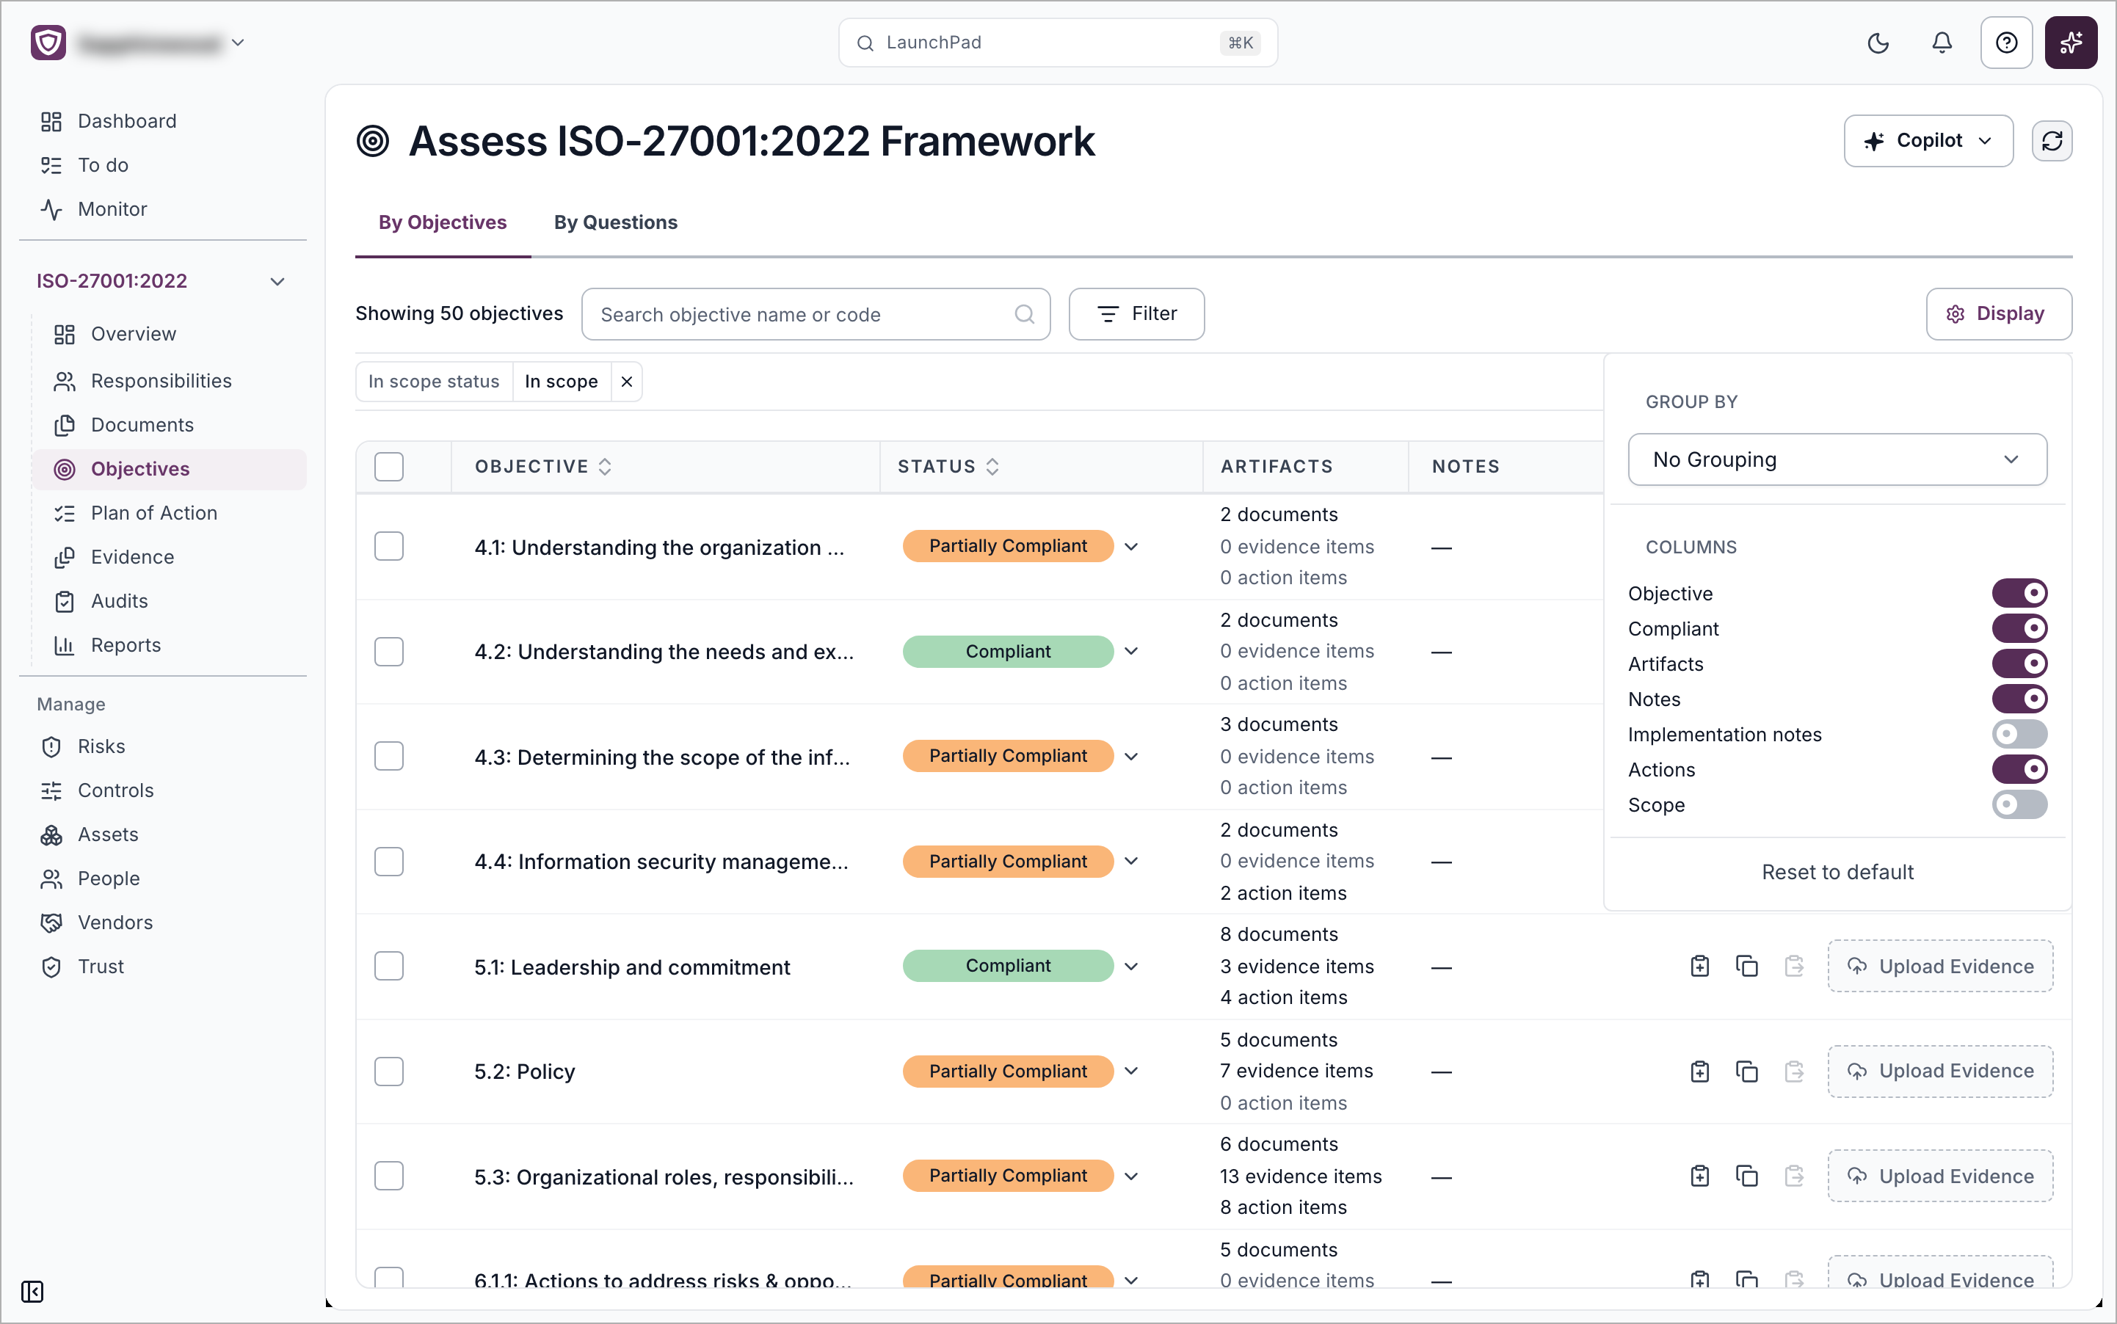Remove the In scope filter chip
This screenshot has width=2117, height=1324.
626,382
